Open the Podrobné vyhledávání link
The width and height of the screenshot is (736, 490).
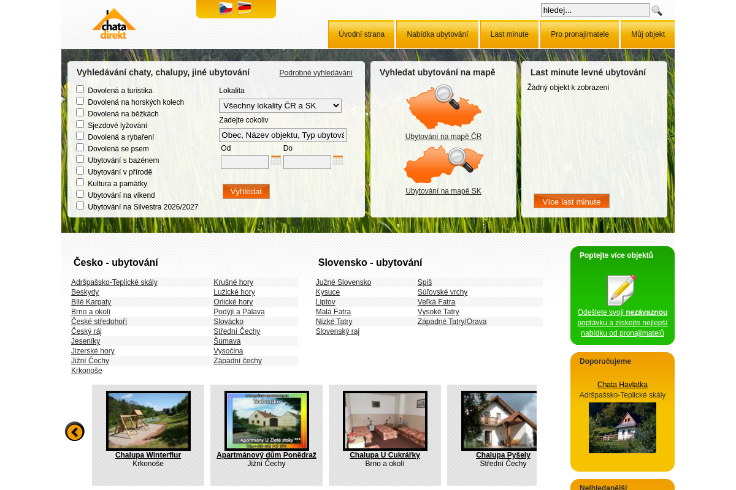pyautogui.click(x=316, y=73)
